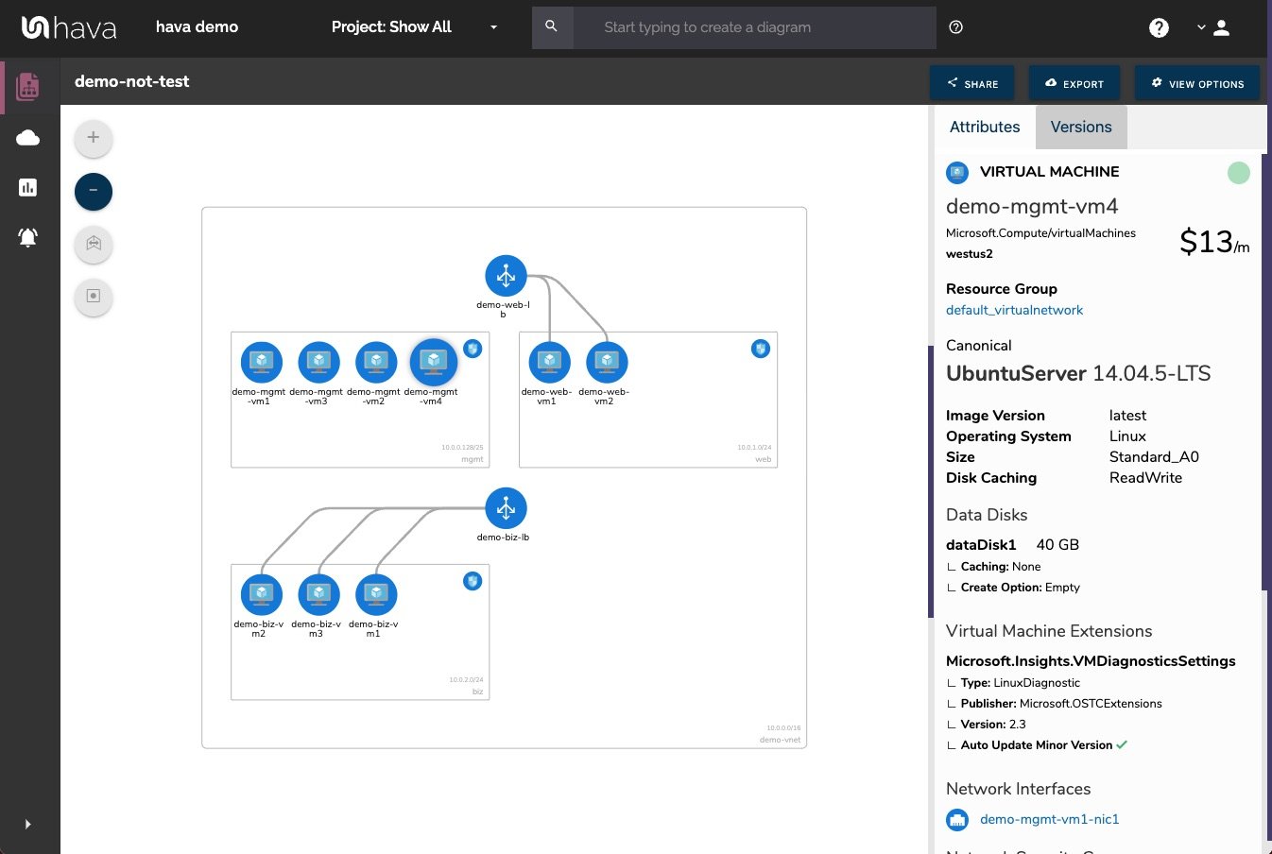Screen dimensions: 1272x854
Task: Click the green status indicator for demo-mgmt-vm4
Action: 1238,173
